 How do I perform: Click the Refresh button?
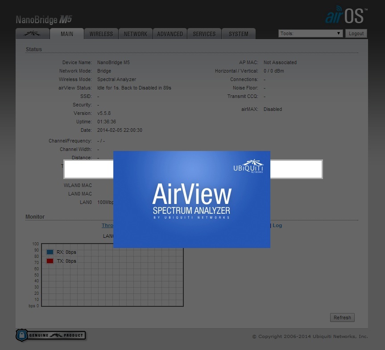coord(342,317)
